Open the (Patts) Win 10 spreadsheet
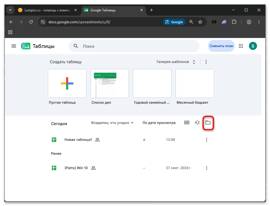This screenshot has height=206, width=270. click(x=76, y=168)
